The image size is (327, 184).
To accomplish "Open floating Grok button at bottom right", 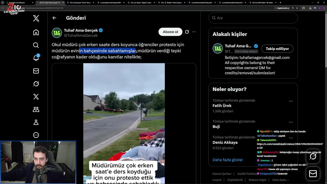I will pos(313,156).
